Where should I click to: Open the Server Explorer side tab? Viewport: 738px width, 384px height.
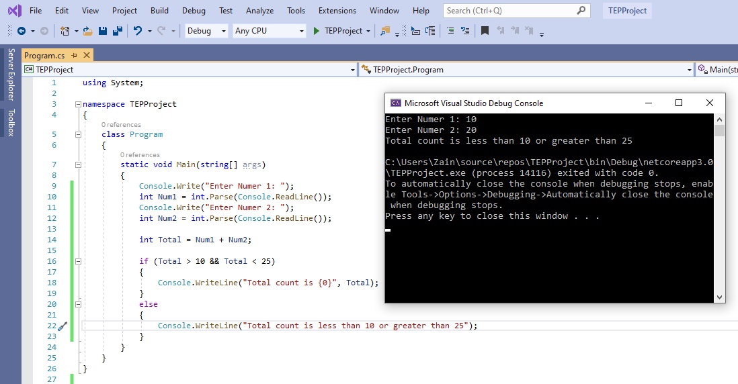(x=11, y=75)
